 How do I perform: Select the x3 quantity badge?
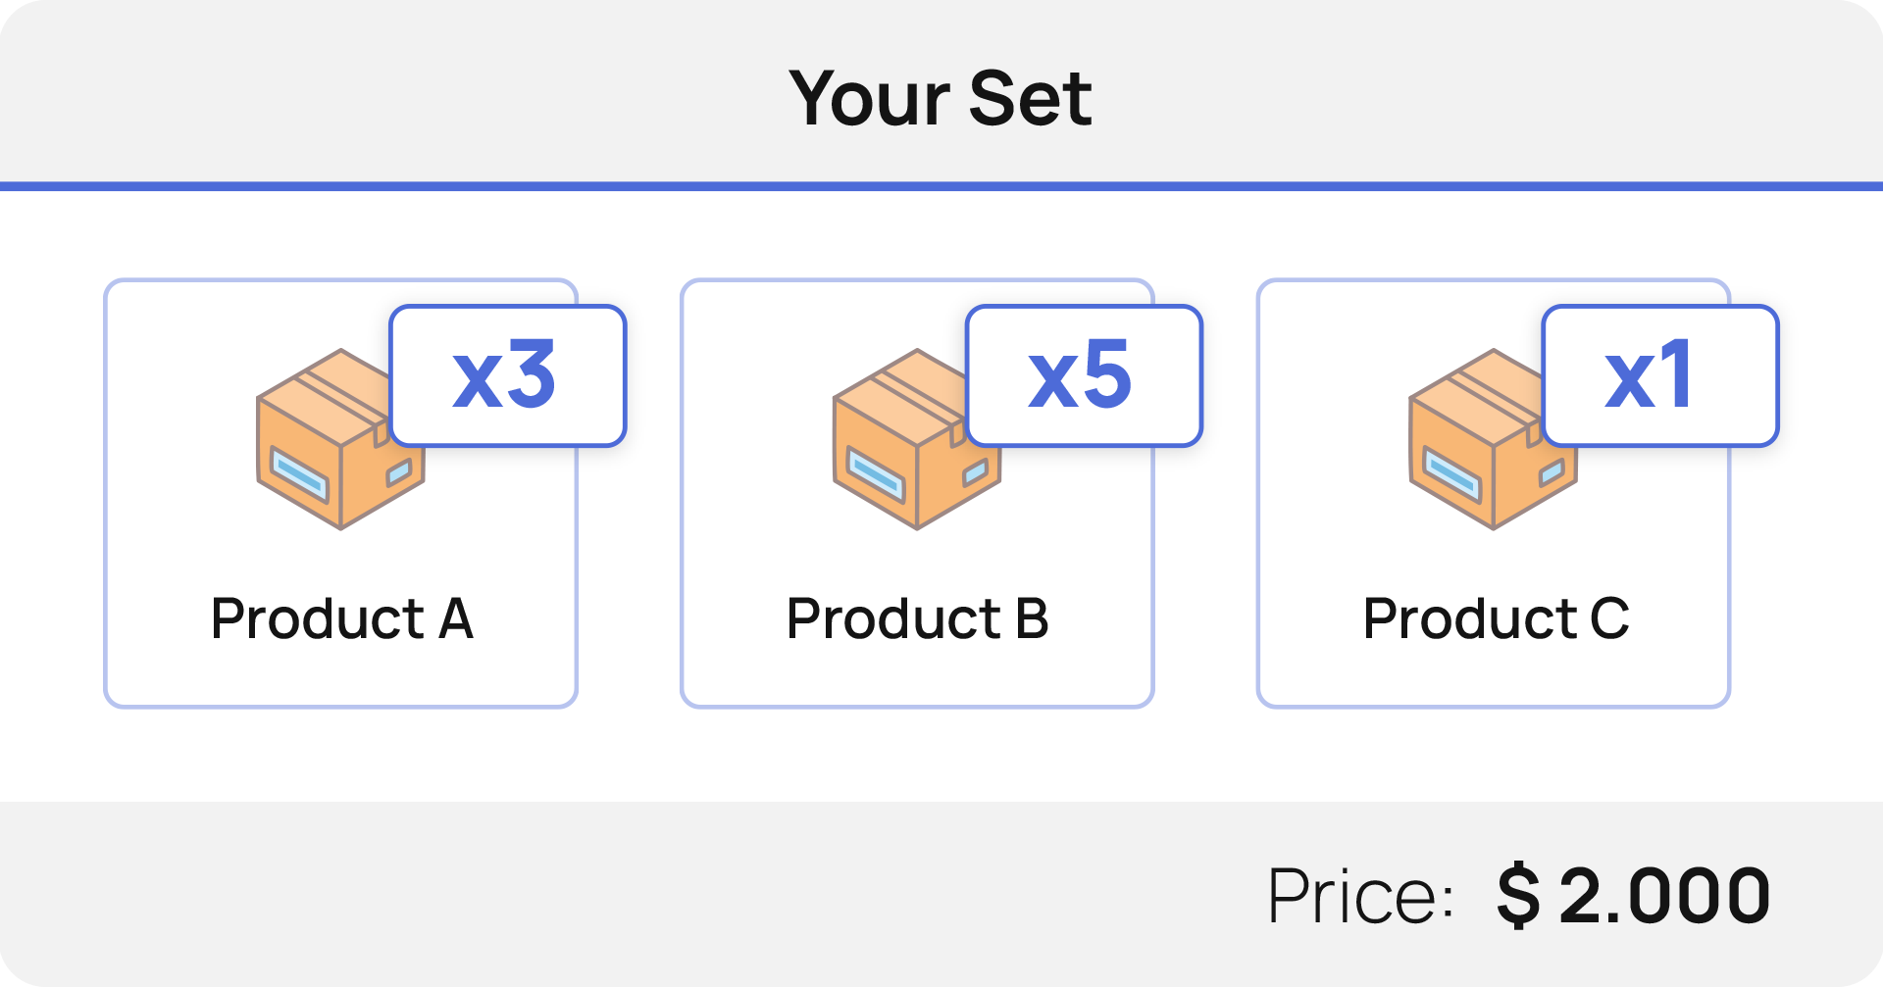click(x=507, y=375)
